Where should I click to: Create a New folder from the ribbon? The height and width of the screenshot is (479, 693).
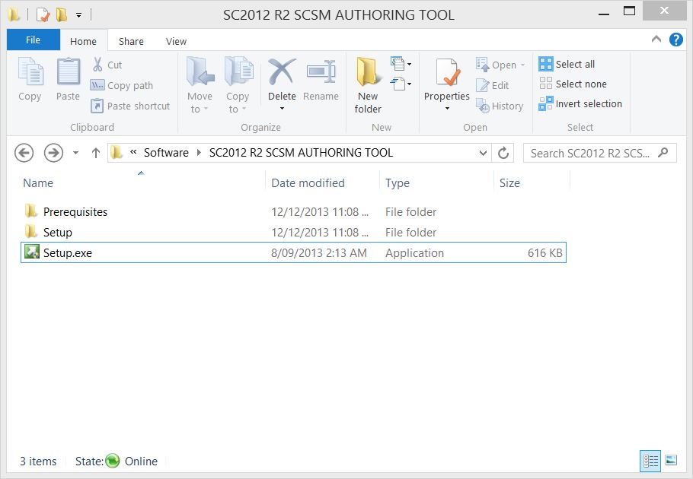[368, 85]
